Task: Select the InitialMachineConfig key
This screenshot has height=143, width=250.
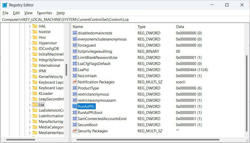Action: (x=51, y=54)
